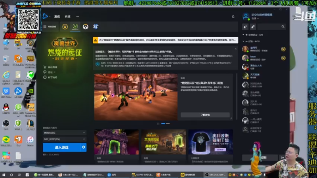
Task: Select friend 黑色白大衣
Action: point(264,67)
